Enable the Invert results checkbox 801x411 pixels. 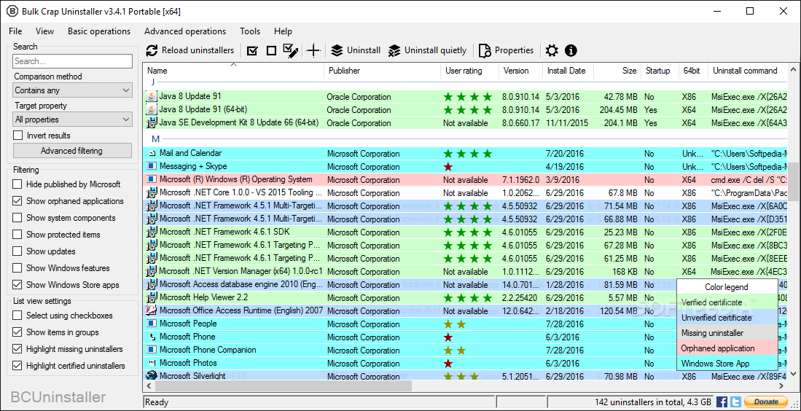[x=18, y=136]
